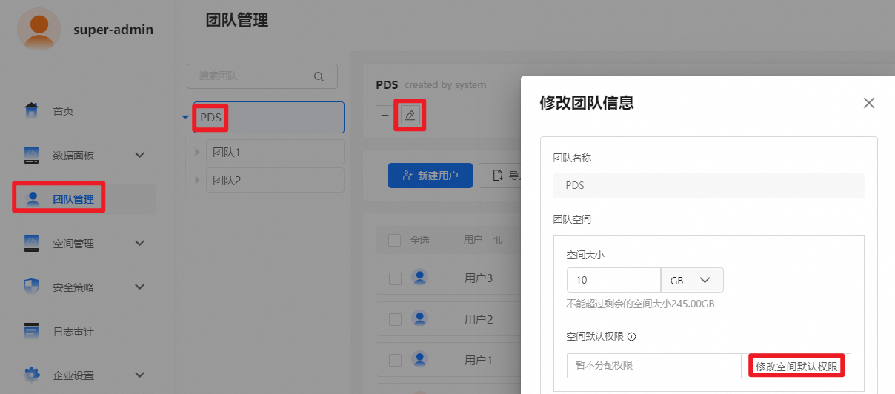Expand the 企业设置 menu

139,375
